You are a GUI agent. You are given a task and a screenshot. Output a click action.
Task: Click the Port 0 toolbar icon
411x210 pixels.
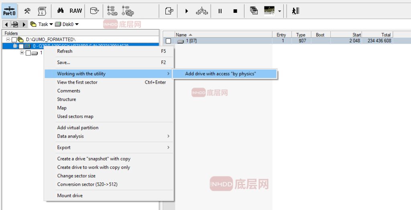(x=9, y=11)
